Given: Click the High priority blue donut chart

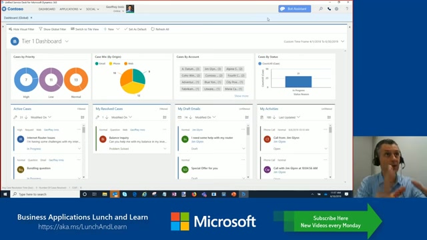Looking at the screenshot, I should coord(26,80).
